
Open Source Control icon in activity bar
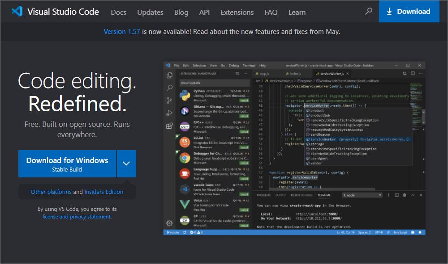(x=169, y=100)
